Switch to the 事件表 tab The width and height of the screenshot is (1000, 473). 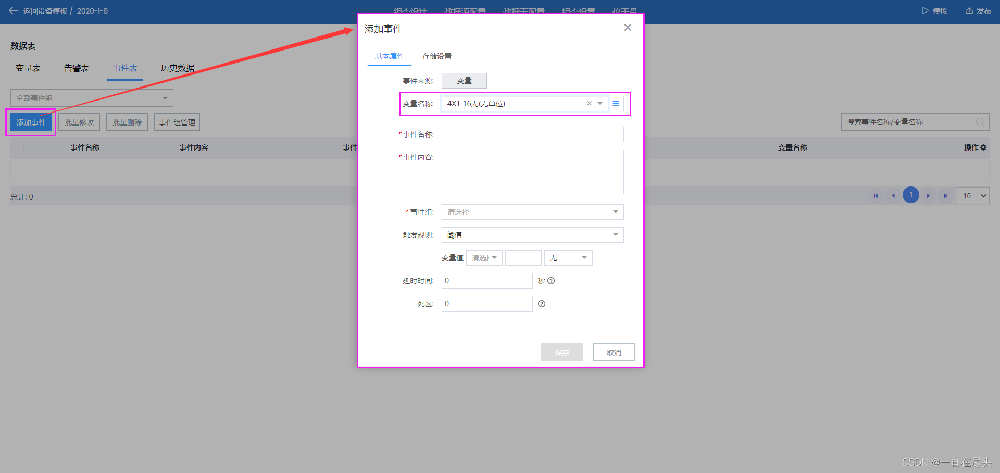tap(125, 68)
